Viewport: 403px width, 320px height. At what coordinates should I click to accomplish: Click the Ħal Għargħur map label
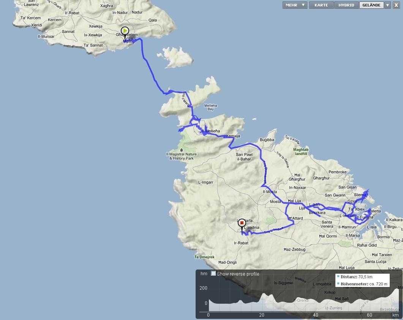coord(297,177)
